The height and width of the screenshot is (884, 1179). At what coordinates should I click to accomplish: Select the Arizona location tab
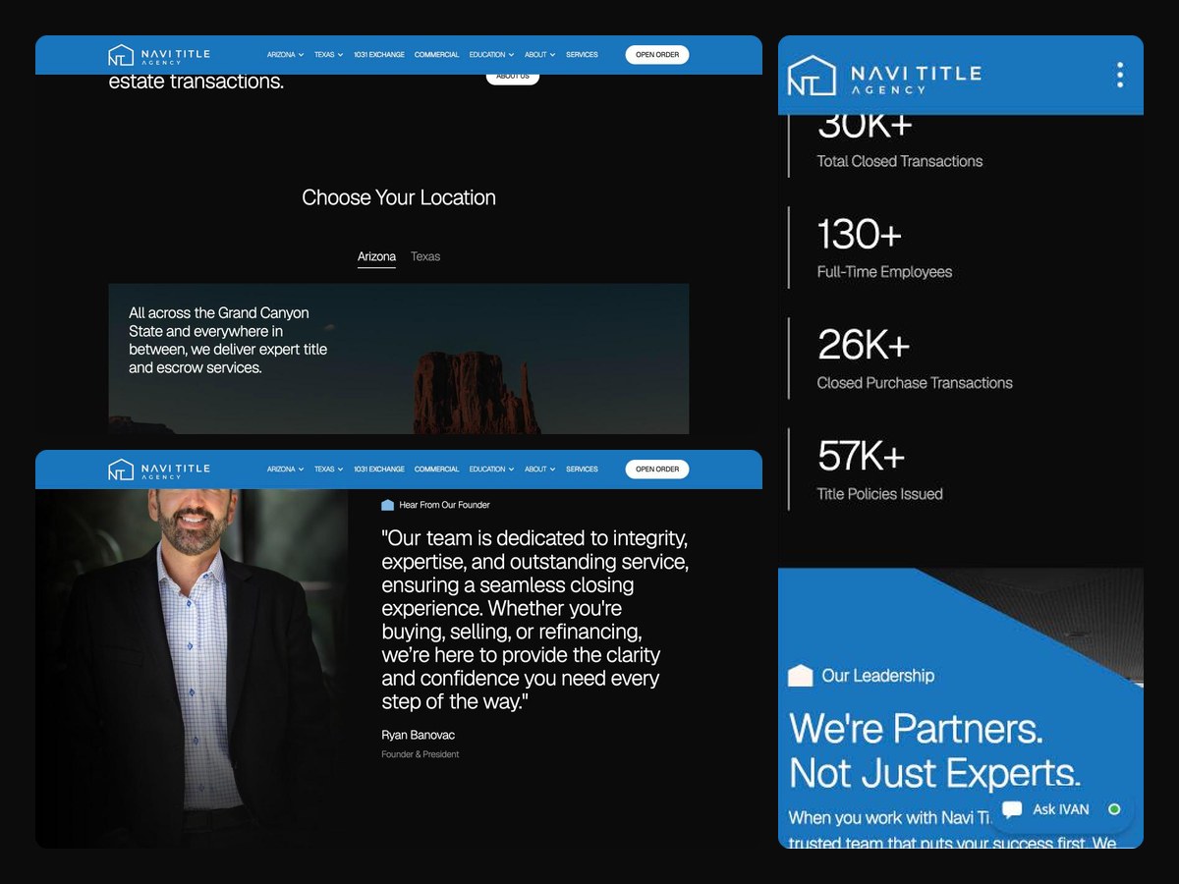(x=376, y=257)
